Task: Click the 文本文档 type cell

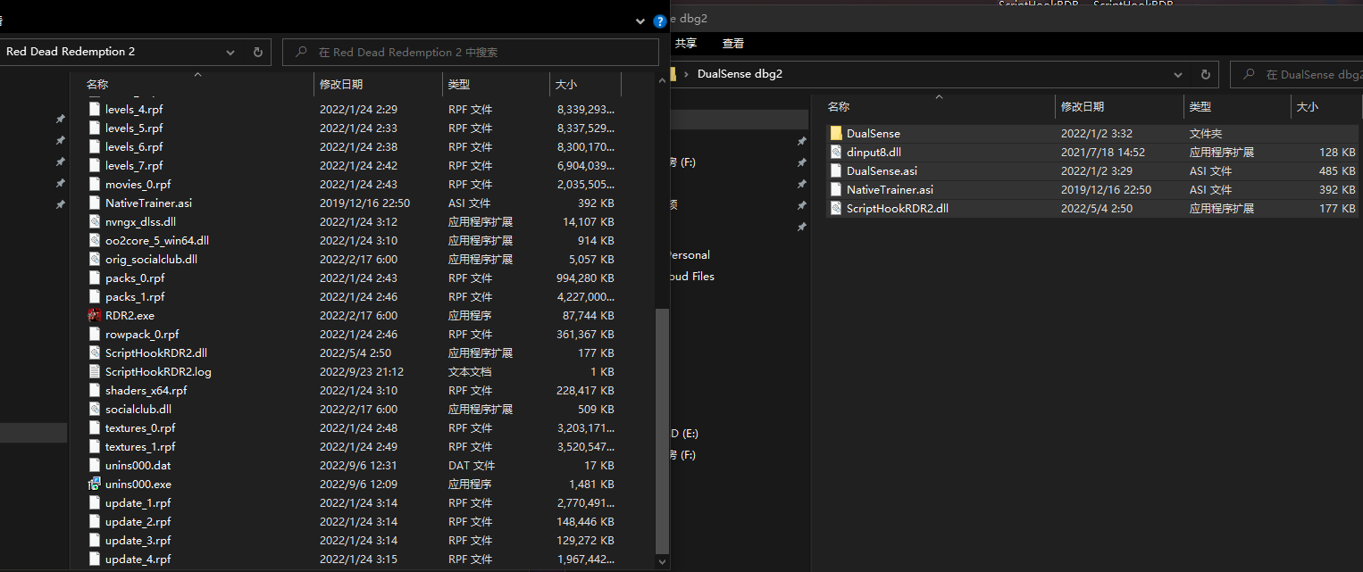Action: pos(470,371)
